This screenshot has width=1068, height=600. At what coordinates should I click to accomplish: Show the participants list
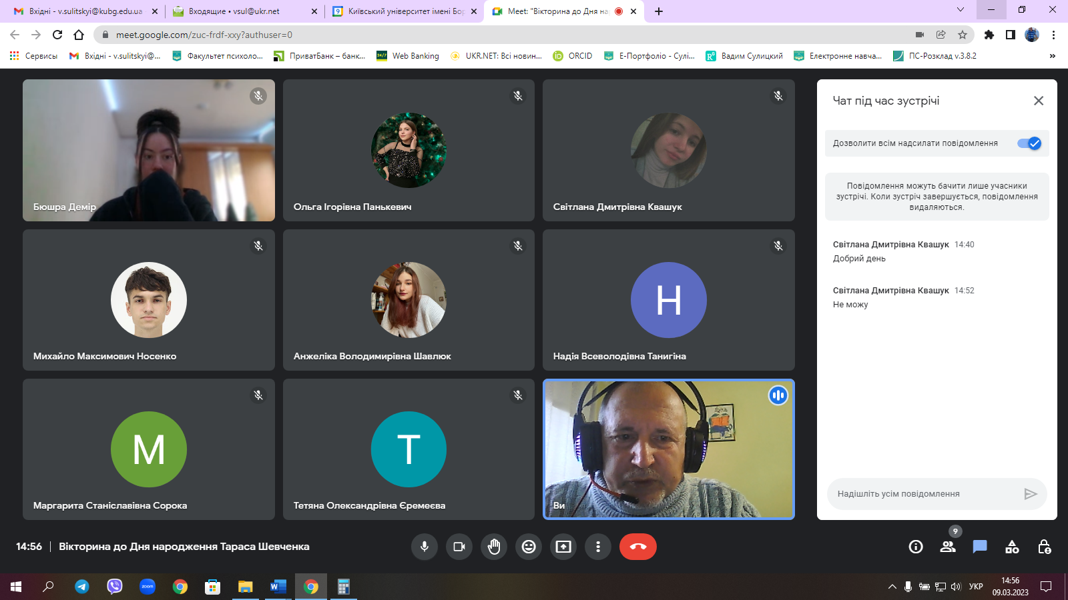point(948,547)
